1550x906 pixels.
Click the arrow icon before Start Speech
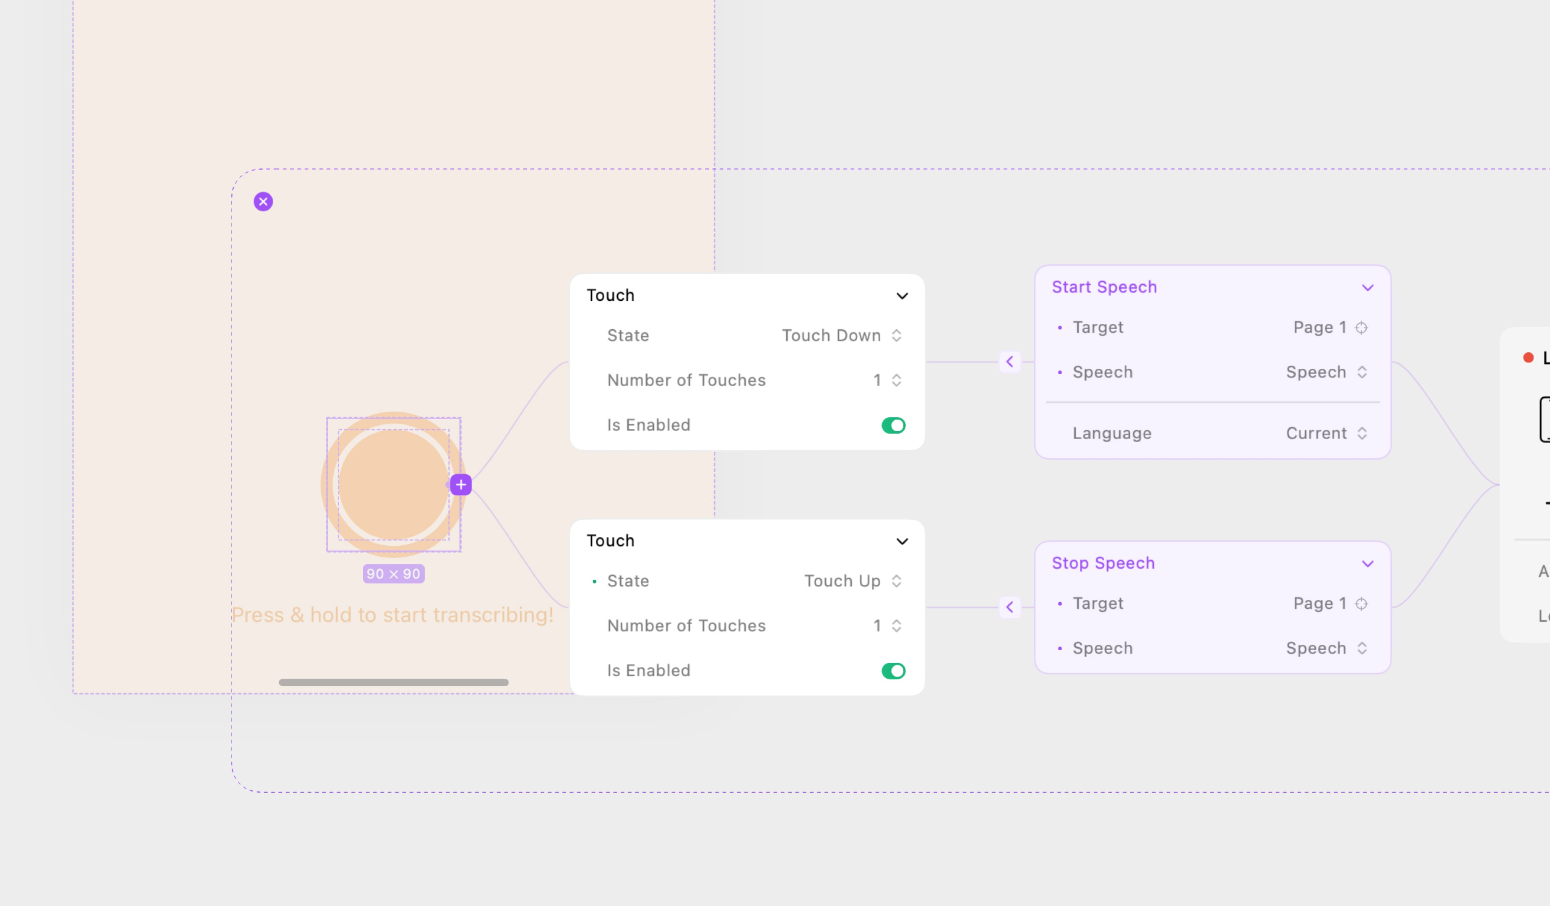pos(1010,362)
